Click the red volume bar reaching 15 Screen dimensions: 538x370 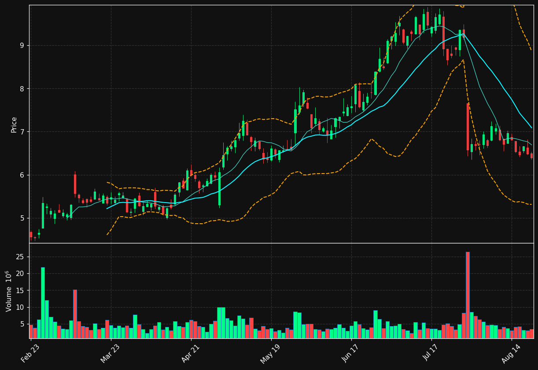coord(75,314)
